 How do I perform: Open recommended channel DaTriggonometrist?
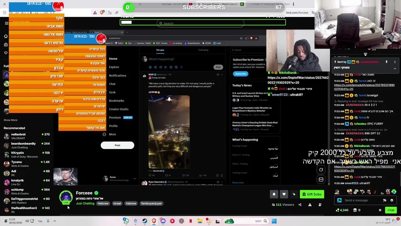(x=27, y=200)
